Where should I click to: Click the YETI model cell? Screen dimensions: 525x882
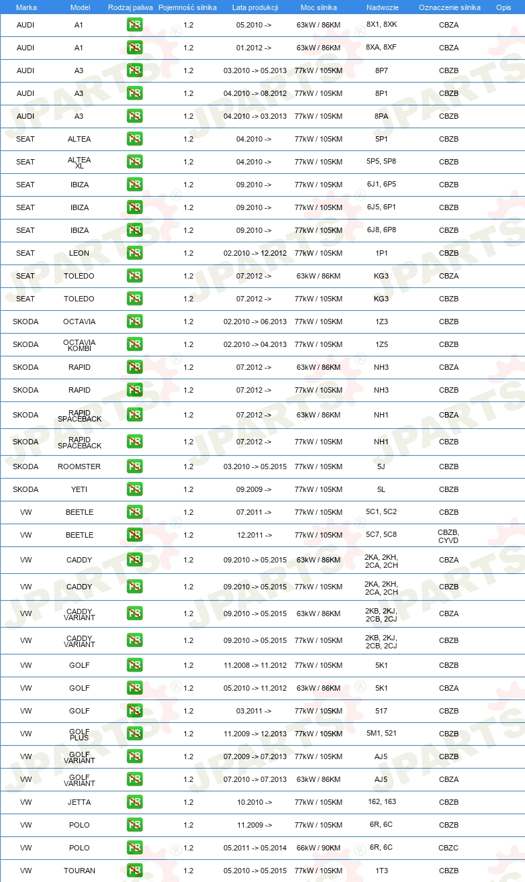point(79,489)
